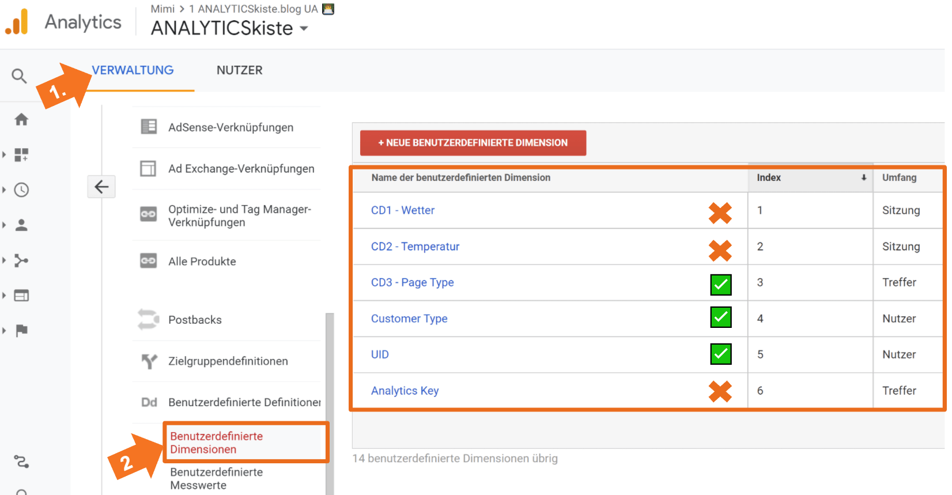This screenshot has width=952, height=495.
Task: Open the Realtime clock icon
Action: tap(21, 190)
